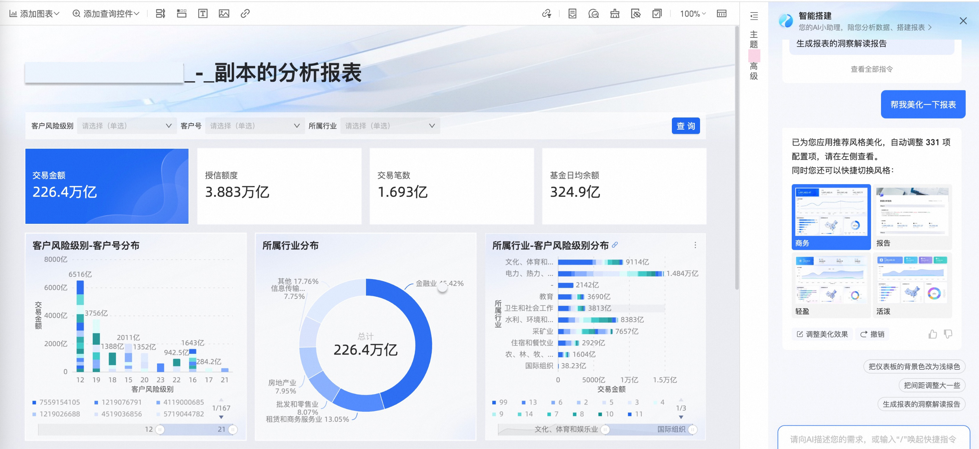Image resolution: width=979 pixels, height=449 pixels.
Task: Click the eye preview toolbar icon
Action: pos(635,14)
